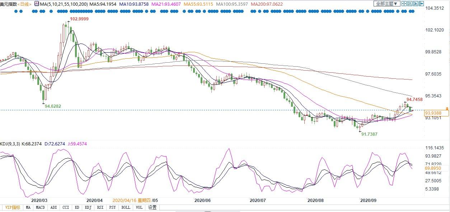Screen dimensions: 450x212
Task: Open the 全部主题 dropdown
Action: pos(387,4)
